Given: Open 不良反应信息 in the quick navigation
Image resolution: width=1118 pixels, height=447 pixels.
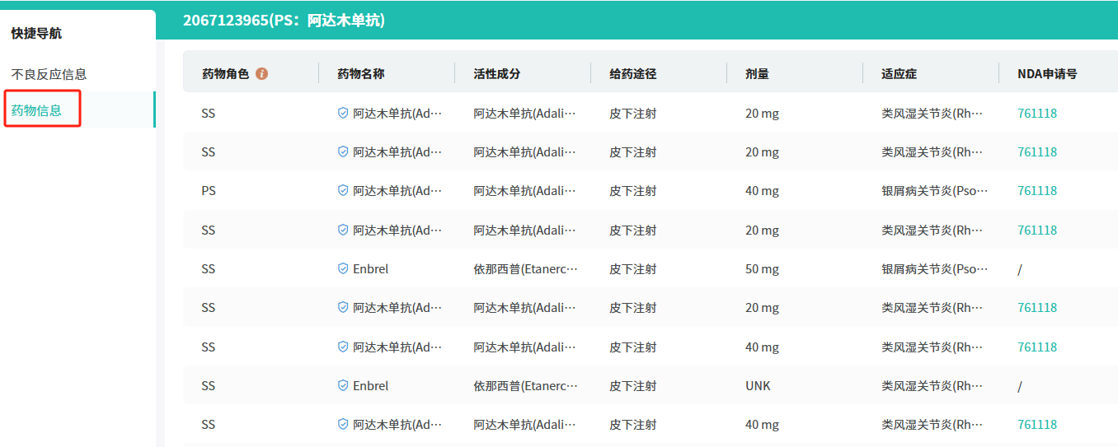Looking at the screenshot, I should point(49,74).
